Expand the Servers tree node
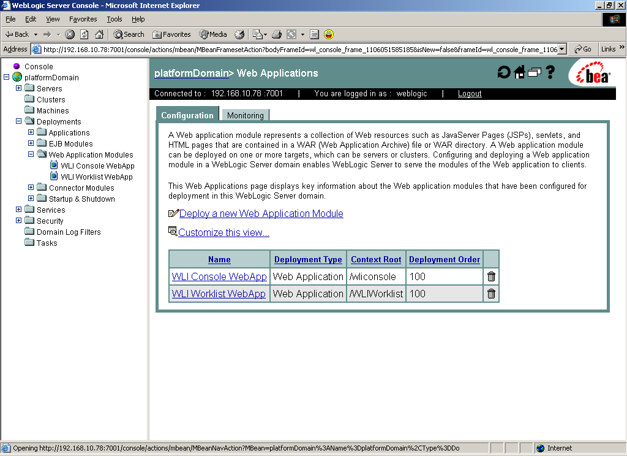The image size is (627, 456). [19, 88]
